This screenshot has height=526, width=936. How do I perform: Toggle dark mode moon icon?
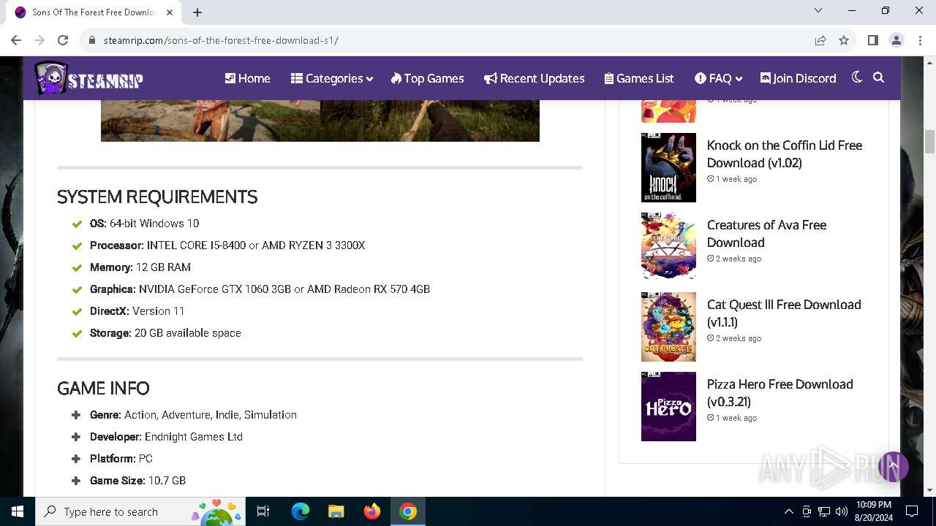coord(857,77)
